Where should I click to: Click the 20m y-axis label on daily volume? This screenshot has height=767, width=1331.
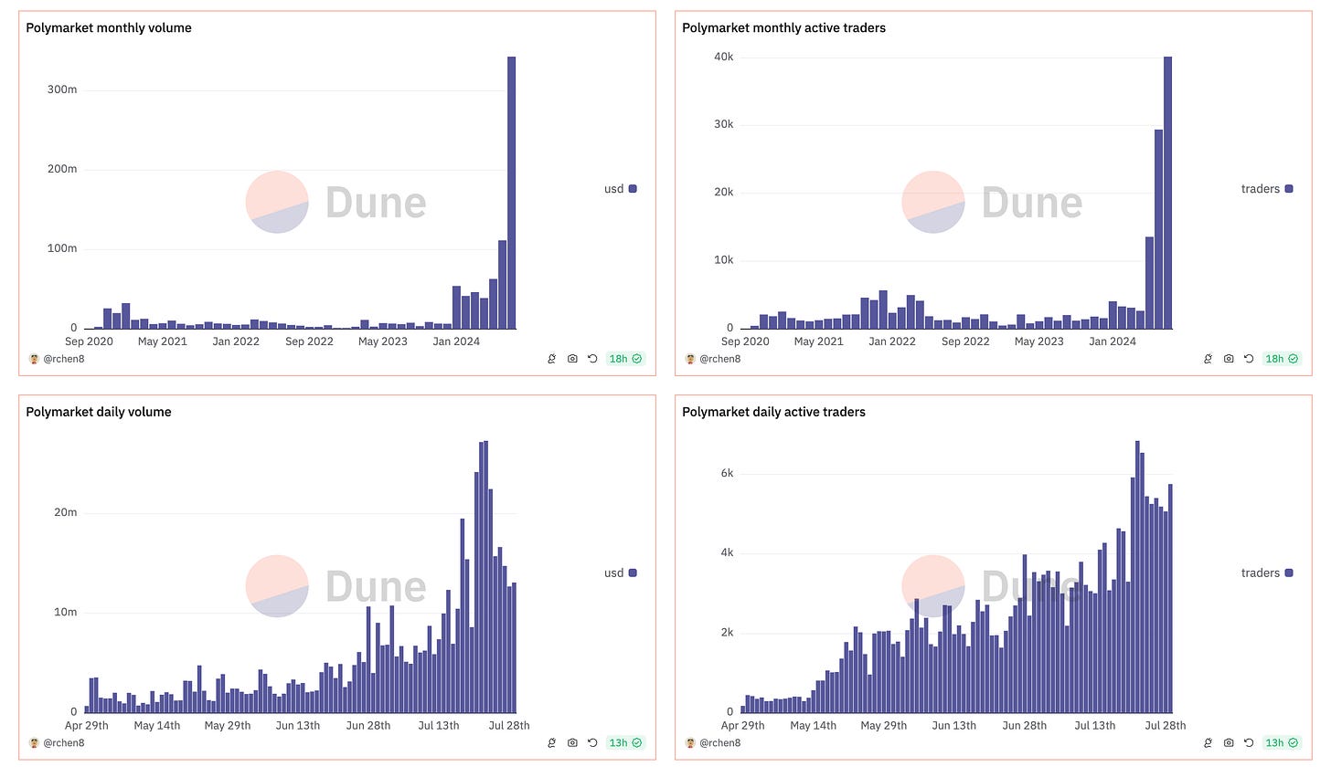tap(66, 512)
